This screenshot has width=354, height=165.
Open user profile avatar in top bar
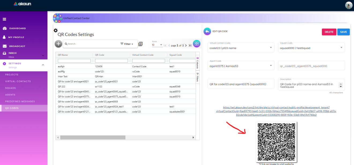pos(349,5)
